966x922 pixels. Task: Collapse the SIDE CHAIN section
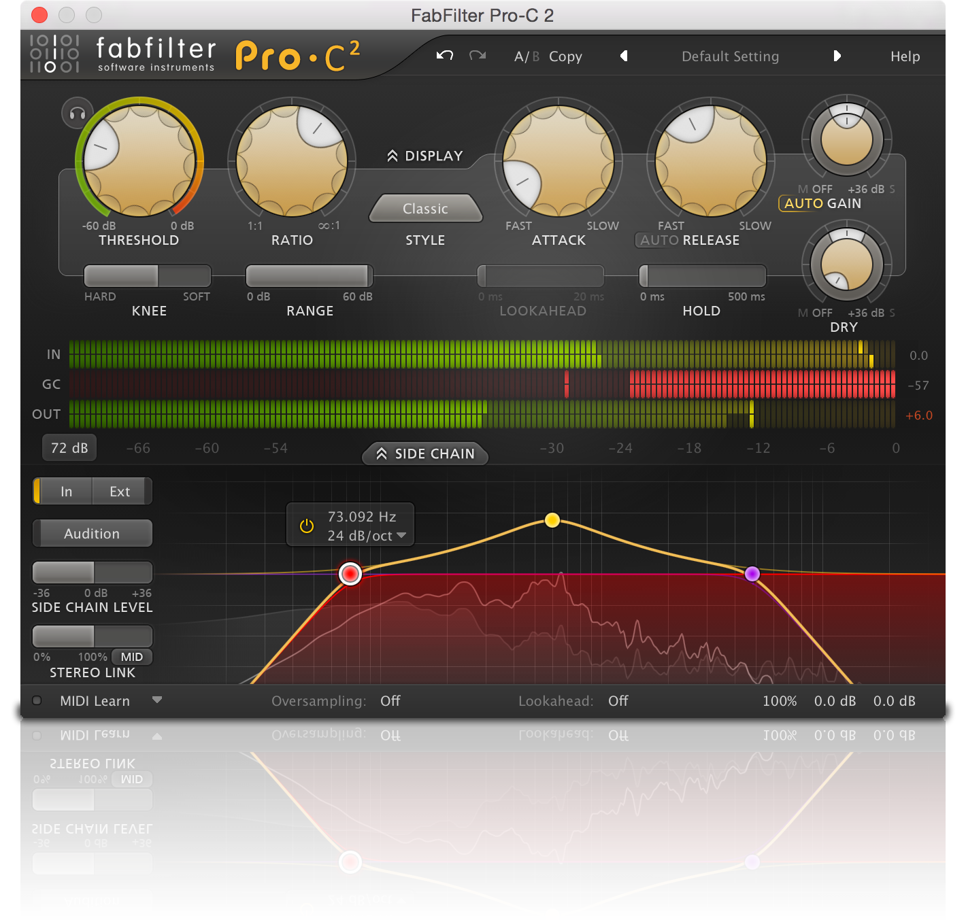(x=425, y=454)
